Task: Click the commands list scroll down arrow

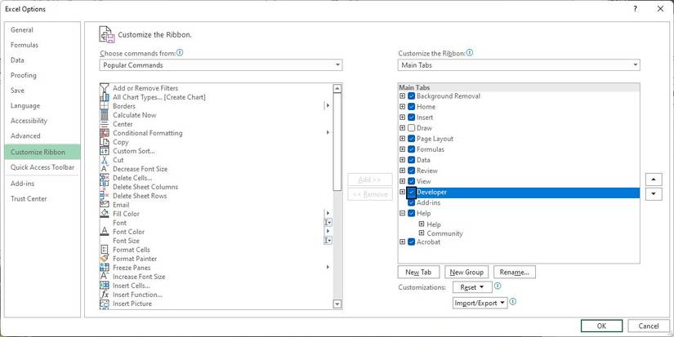Action: pos(337,304)
